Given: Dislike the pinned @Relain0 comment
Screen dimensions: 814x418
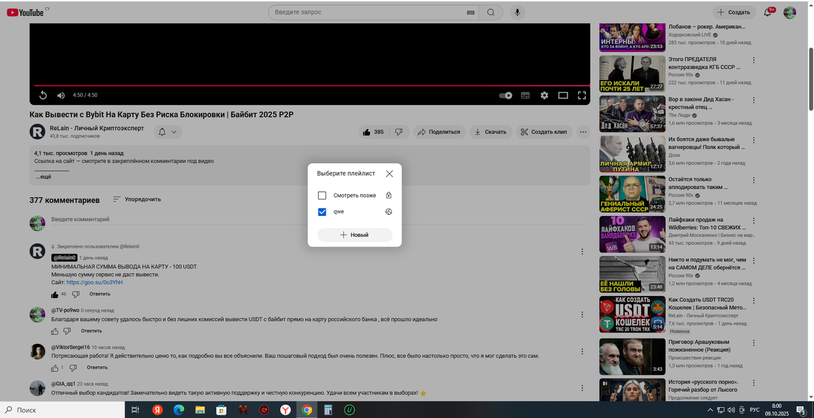Looking at the screenshot, I should coord(76,294).
